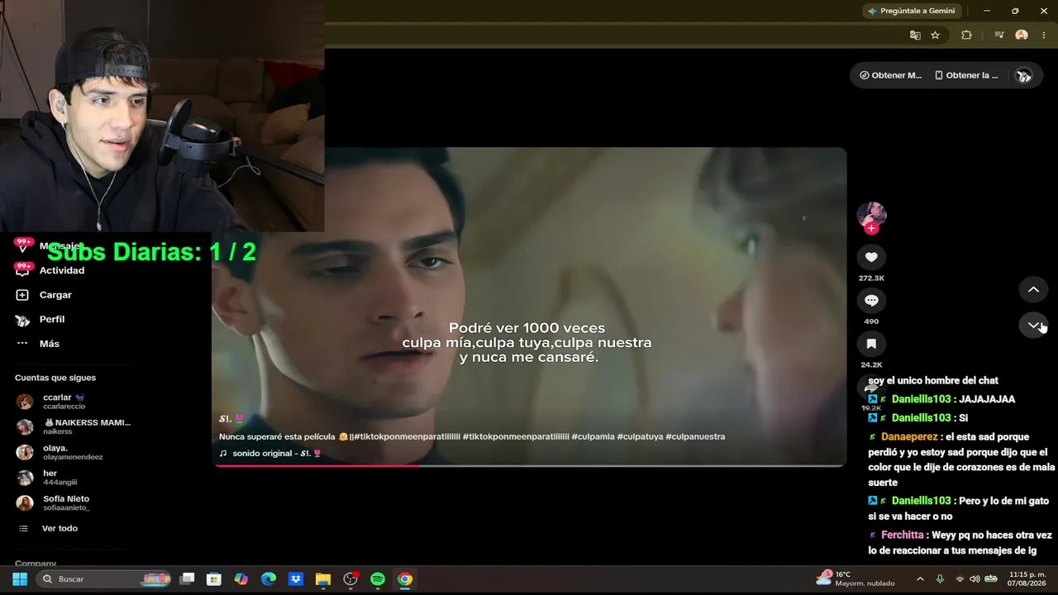Click the Chrome taskbar icon
Screen dimensions: 1058x595
(x=405, y=579)
